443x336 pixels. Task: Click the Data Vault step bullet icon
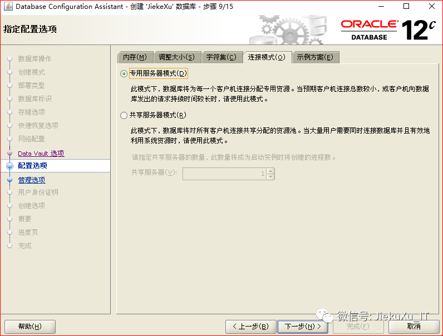[10, 153]
